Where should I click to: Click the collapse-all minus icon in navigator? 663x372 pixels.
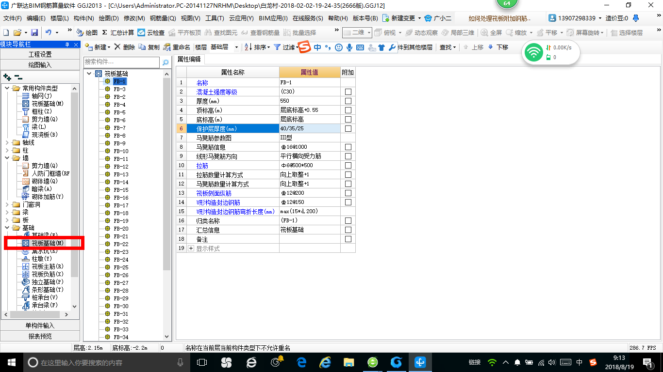tap(18, 77)
